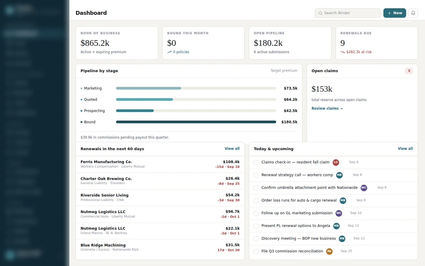Click Renewals Due count 9

point(342,43)
